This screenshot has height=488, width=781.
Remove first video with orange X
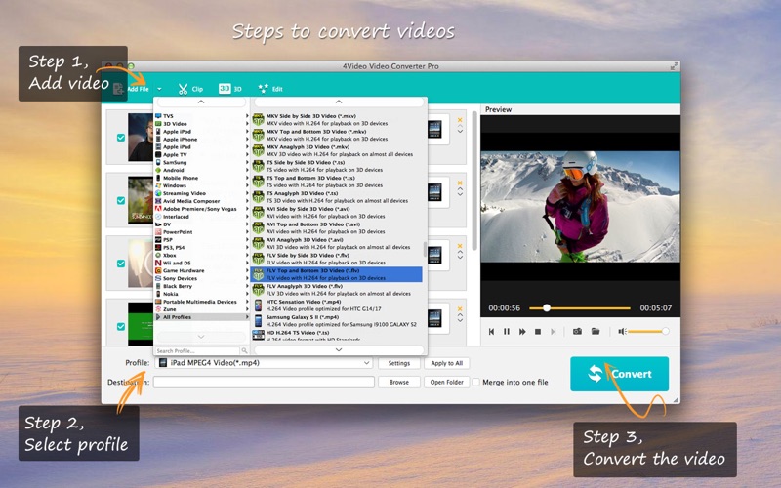click(x=460, y=119)
